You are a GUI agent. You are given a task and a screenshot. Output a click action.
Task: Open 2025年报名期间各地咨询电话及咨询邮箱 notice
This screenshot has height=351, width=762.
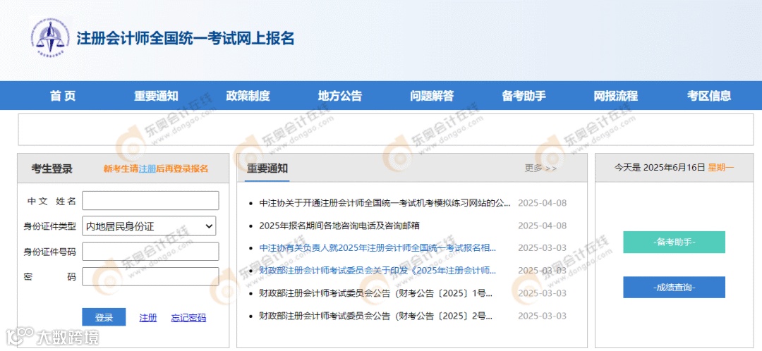[339, 226]
